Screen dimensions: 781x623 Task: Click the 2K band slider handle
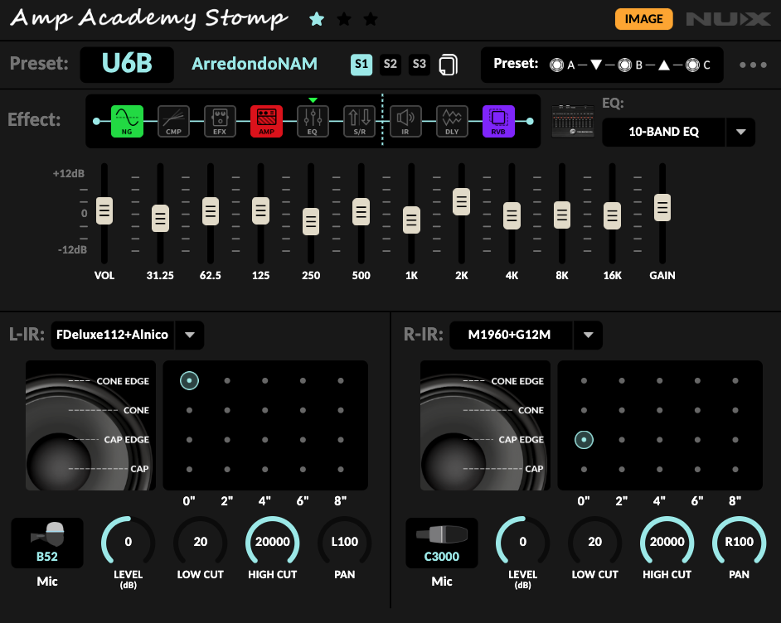461,202
